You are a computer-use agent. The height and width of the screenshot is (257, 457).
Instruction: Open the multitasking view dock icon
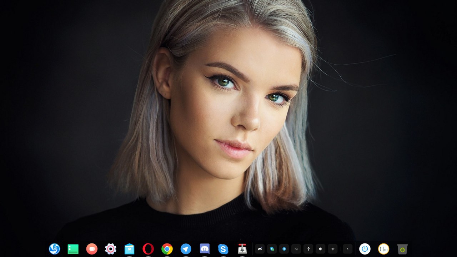click(x=92, y=249)
